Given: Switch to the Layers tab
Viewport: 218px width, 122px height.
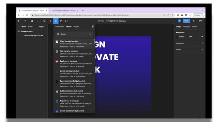Looking at the screenshot, I should (24, 26).
